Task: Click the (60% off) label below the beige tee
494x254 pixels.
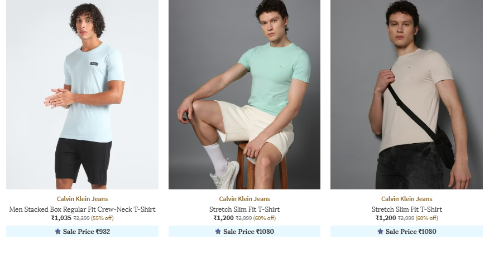Action: (x=426, y=218)
